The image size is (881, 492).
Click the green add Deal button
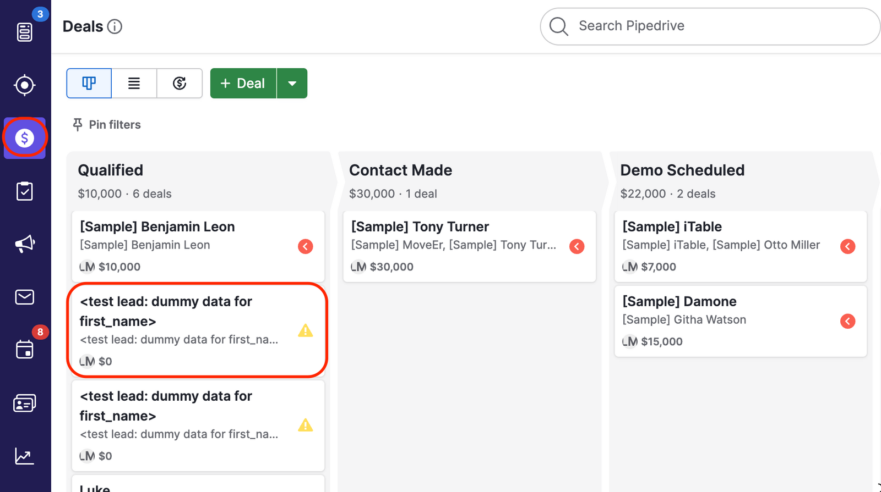[x=243, y=84]
